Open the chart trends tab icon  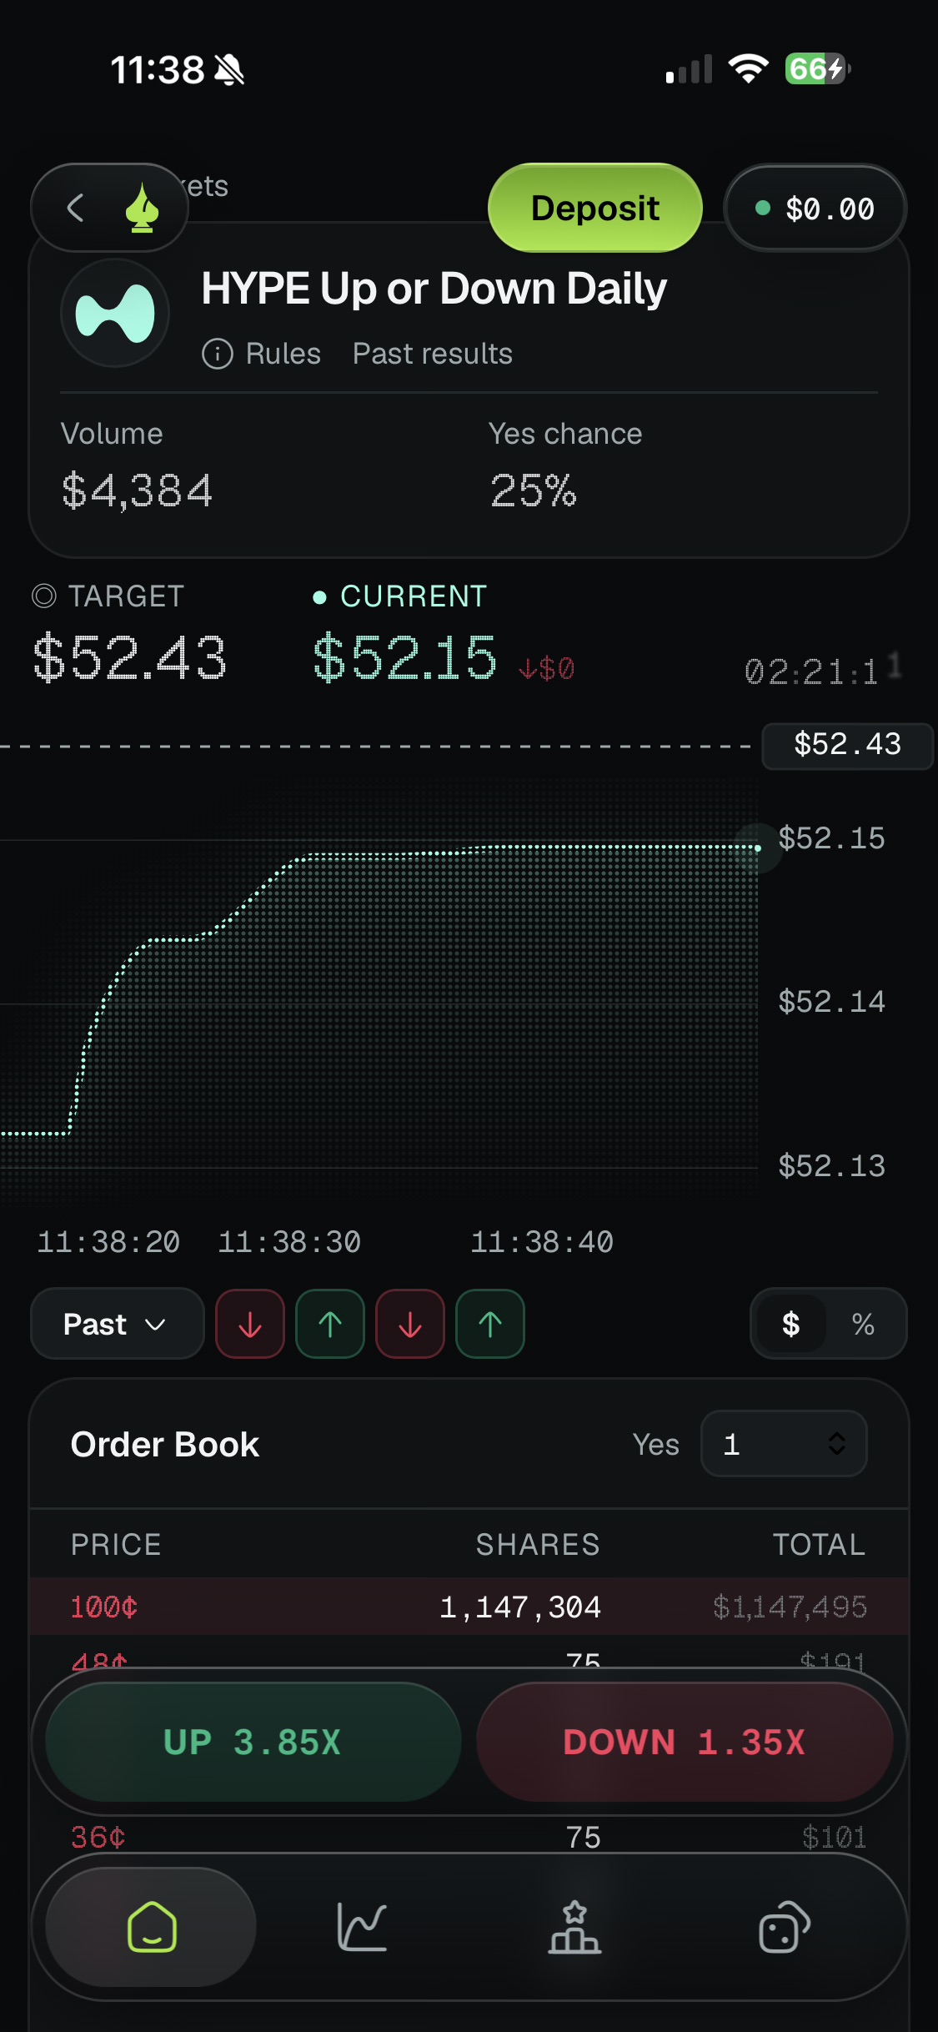[362, 1927]
